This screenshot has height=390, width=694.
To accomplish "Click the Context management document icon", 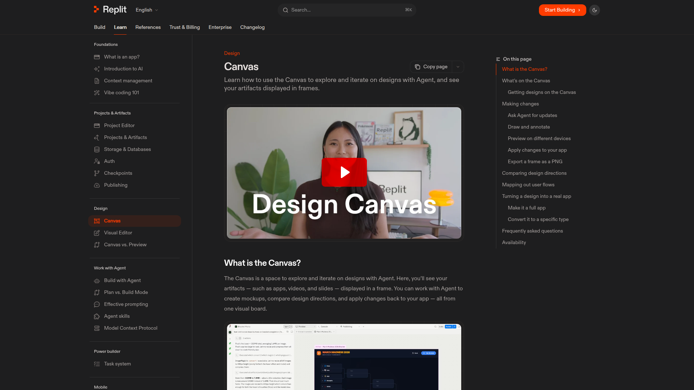I will point(97,81).
